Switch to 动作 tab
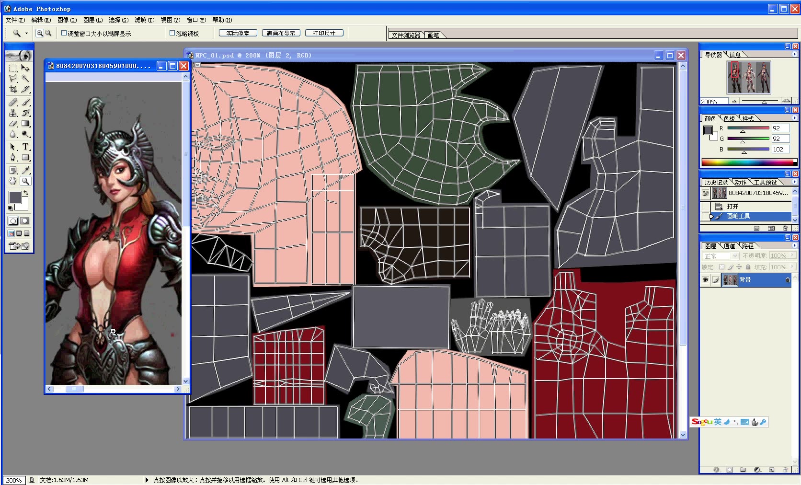The image size is (801, 485). [741, 182]
